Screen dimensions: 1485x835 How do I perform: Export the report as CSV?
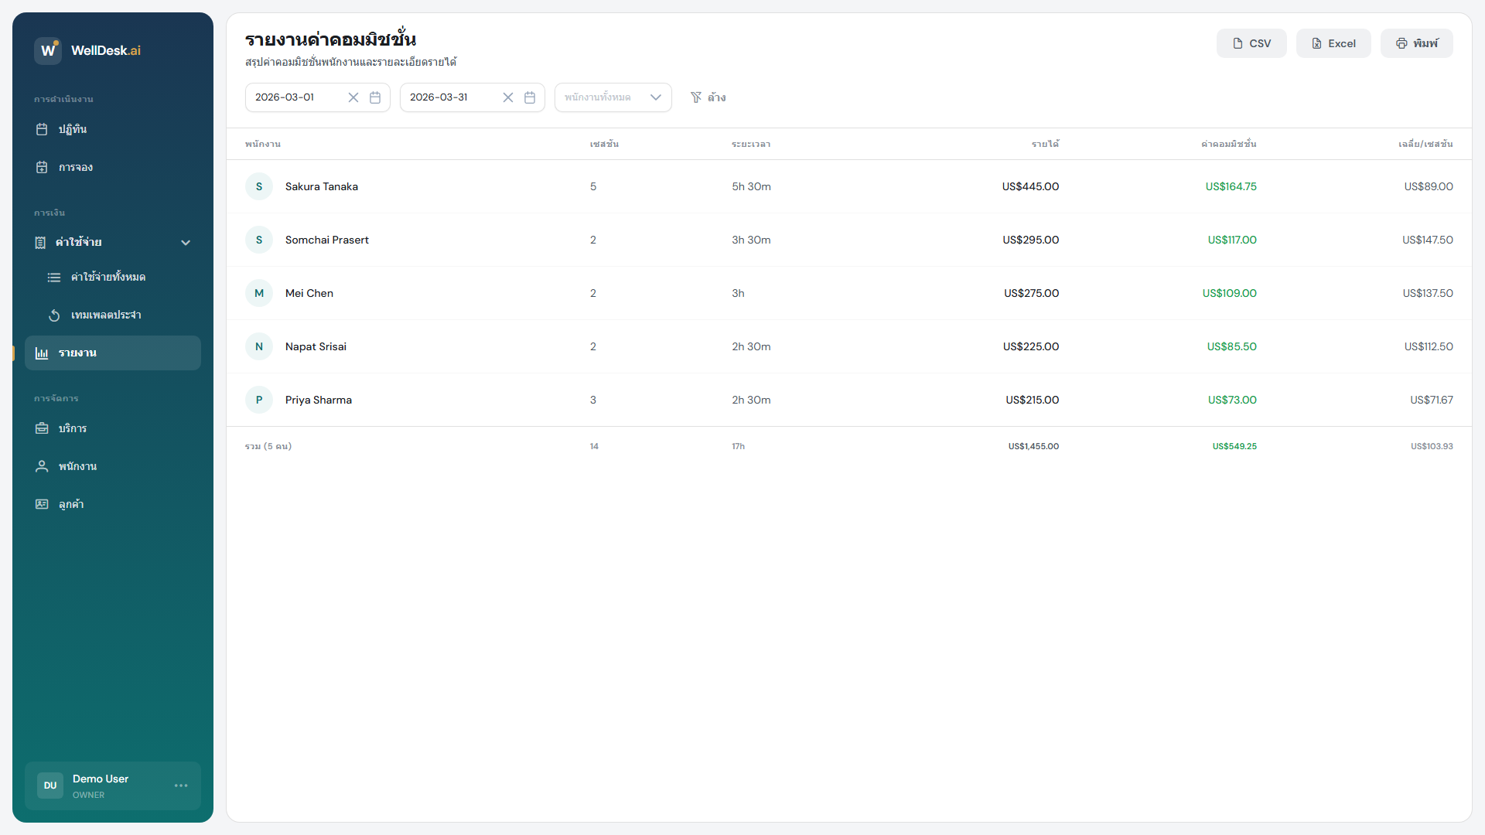1251,43
